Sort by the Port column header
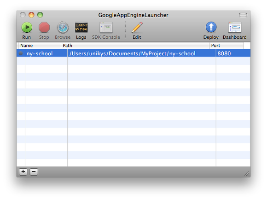Image resolution: width=267 pixels, height=200 pixels. coord(226,46)
